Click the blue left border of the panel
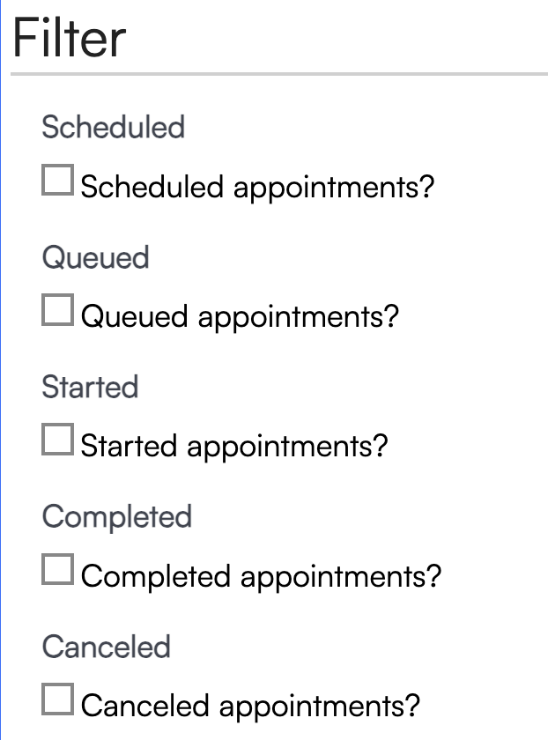Screen dimensions: 548x740 1,370
